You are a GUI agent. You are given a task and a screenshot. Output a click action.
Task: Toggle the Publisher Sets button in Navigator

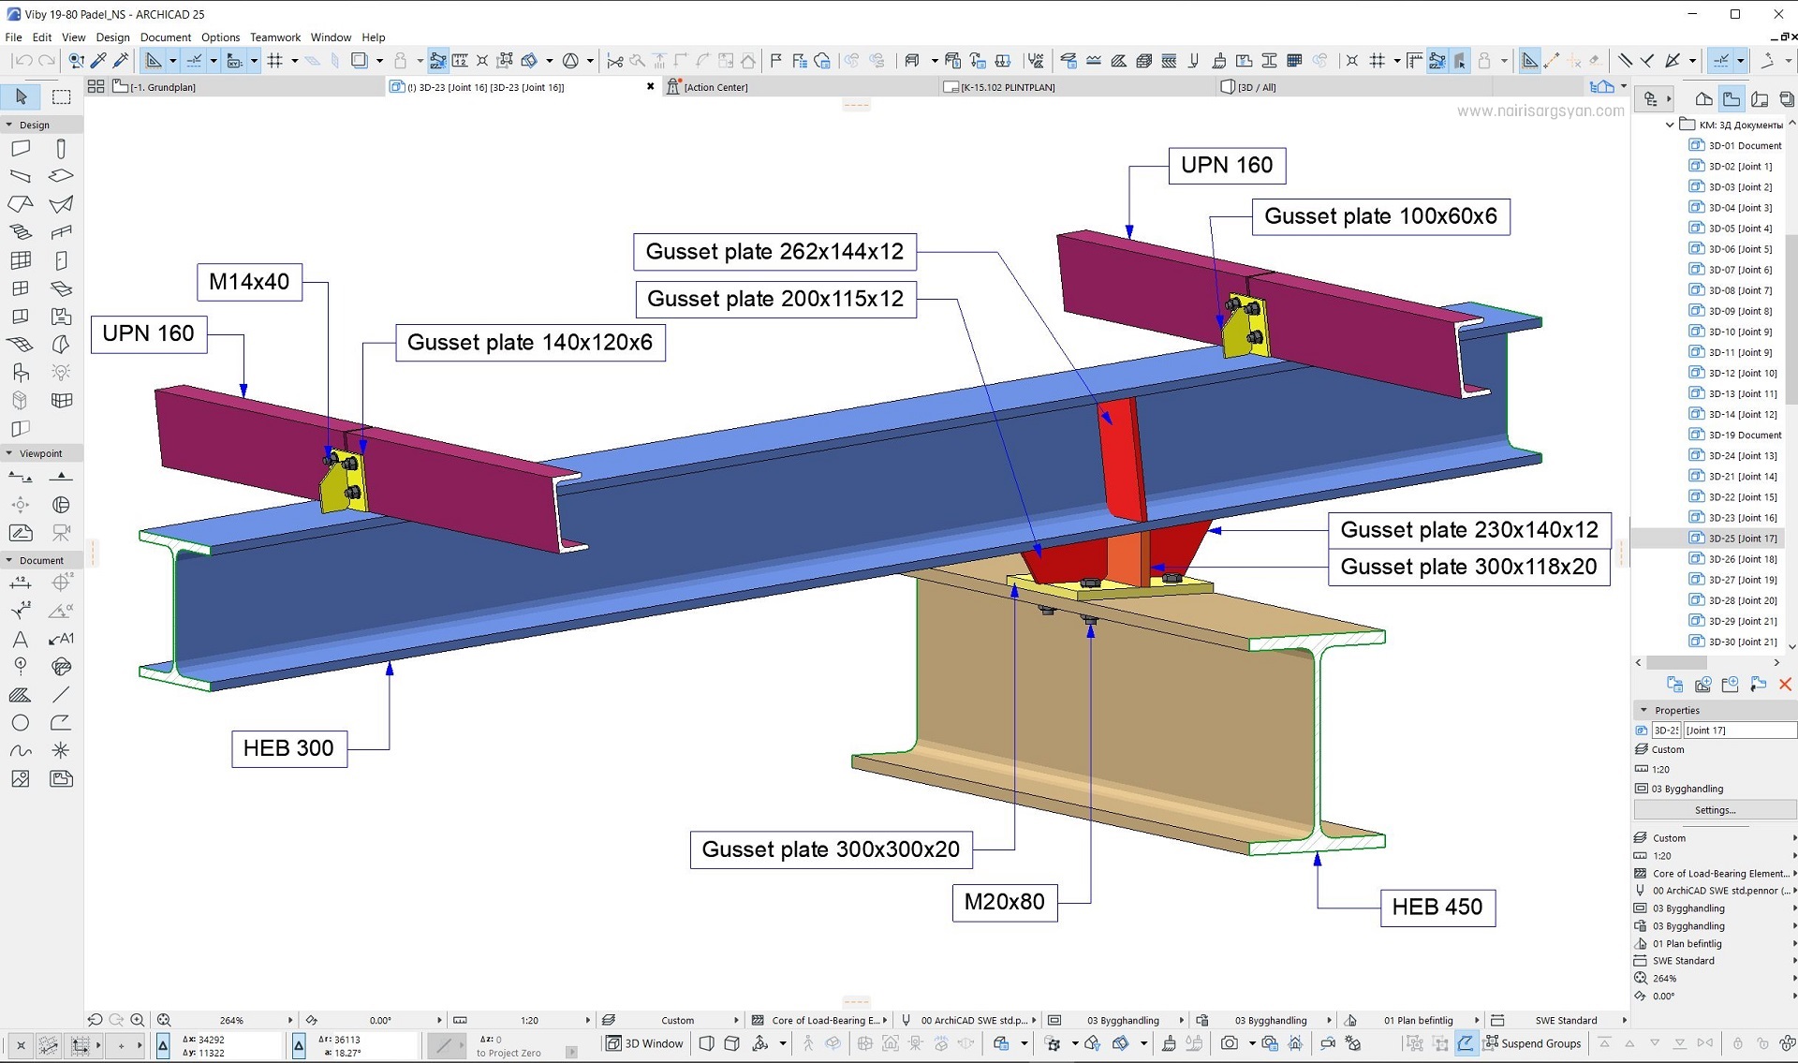1786,98
